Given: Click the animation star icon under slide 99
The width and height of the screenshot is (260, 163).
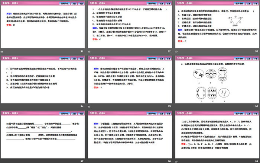Looking at the screenshot, I should point(176,162).
